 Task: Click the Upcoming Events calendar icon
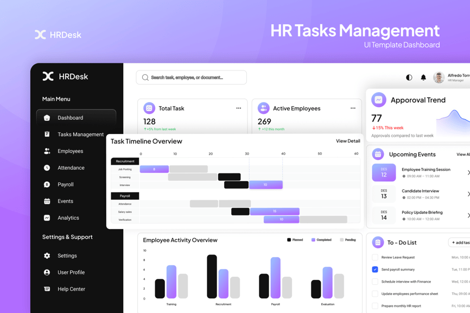click(x=378, y=154)
